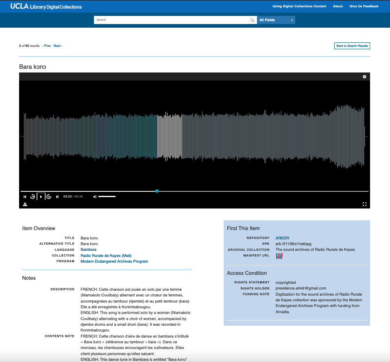Mute the audio player volume
This screenshot has height=362, width=390.
[95, 197]
